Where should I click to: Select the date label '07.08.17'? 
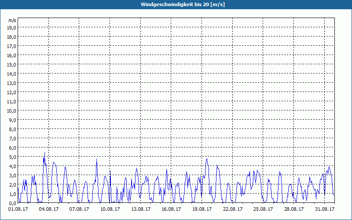tap(79, 209)
